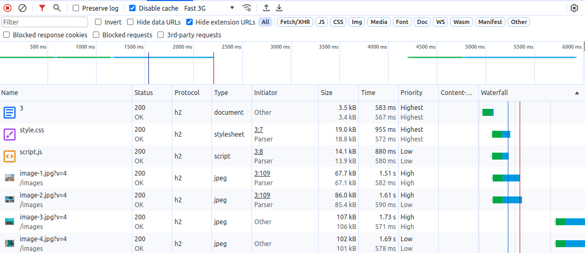The height and width of the screenshot is (253, 585).
Task: Check 3rd-party requests checkbox
Action: 161,35
